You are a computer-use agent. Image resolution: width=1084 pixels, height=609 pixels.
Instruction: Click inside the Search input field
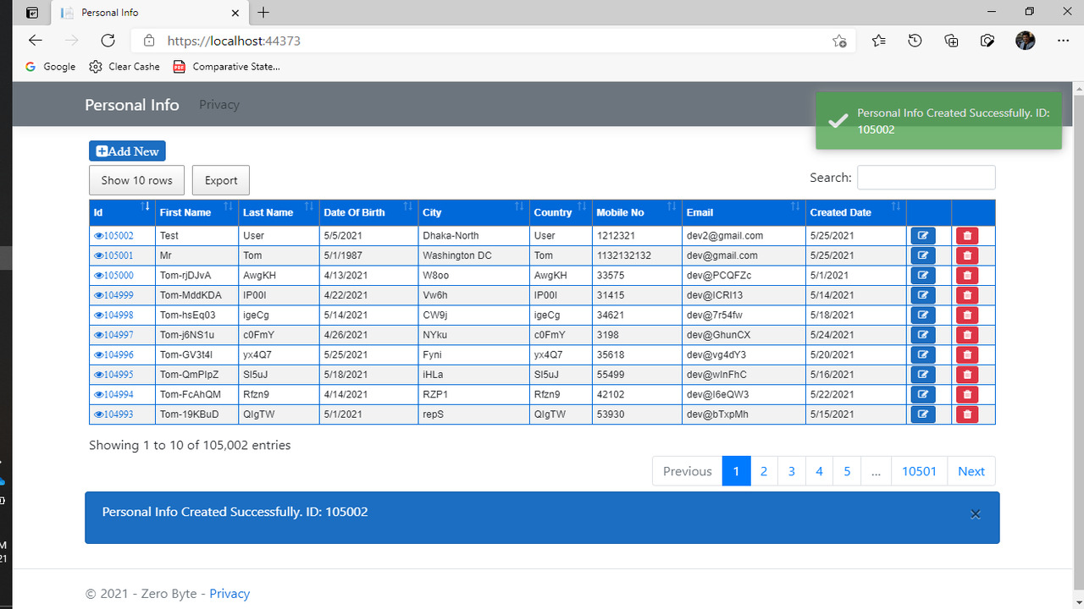(x=926, y=177)
